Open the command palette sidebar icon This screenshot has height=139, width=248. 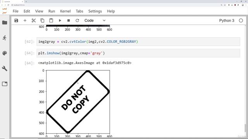pos(5,53)
